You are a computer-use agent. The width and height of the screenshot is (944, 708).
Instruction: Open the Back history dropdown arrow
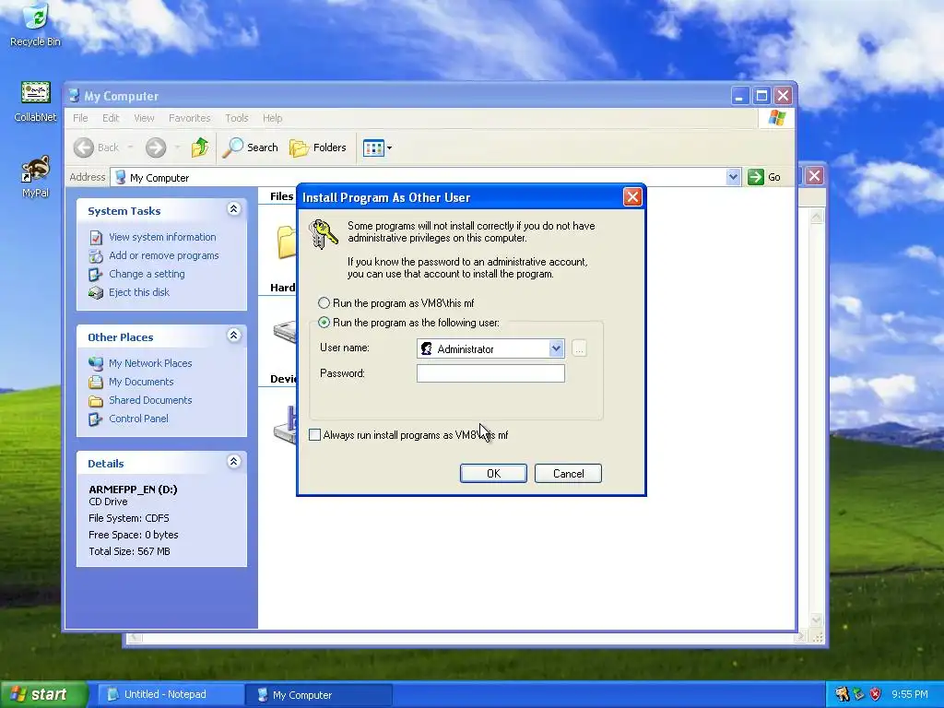pyautogui.click(x=131, y=147)
